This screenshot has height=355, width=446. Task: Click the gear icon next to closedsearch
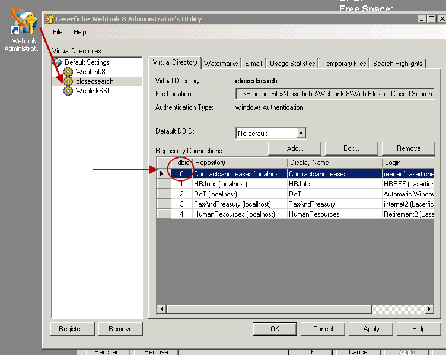click(68, 81)
